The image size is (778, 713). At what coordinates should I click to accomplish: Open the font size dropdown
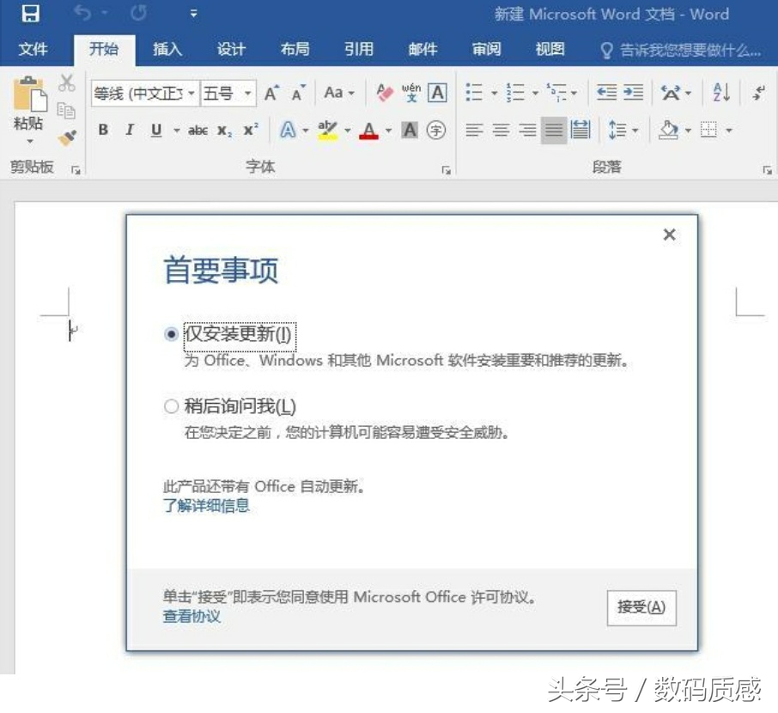[x=247, y=92]
